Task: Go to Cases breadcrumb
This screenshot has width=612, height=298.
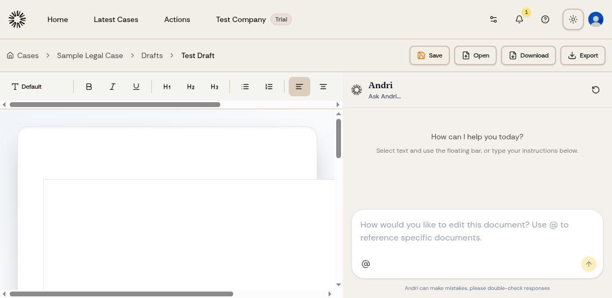Action: (x=27, y=56)
